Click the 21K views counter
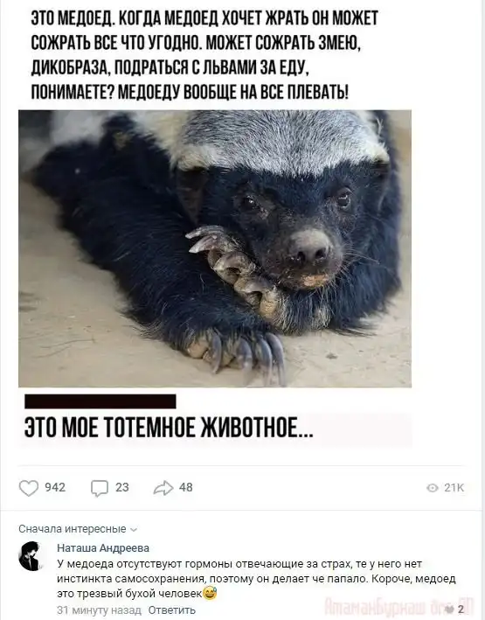Screen dimensions: 485x620 (454, 488)
